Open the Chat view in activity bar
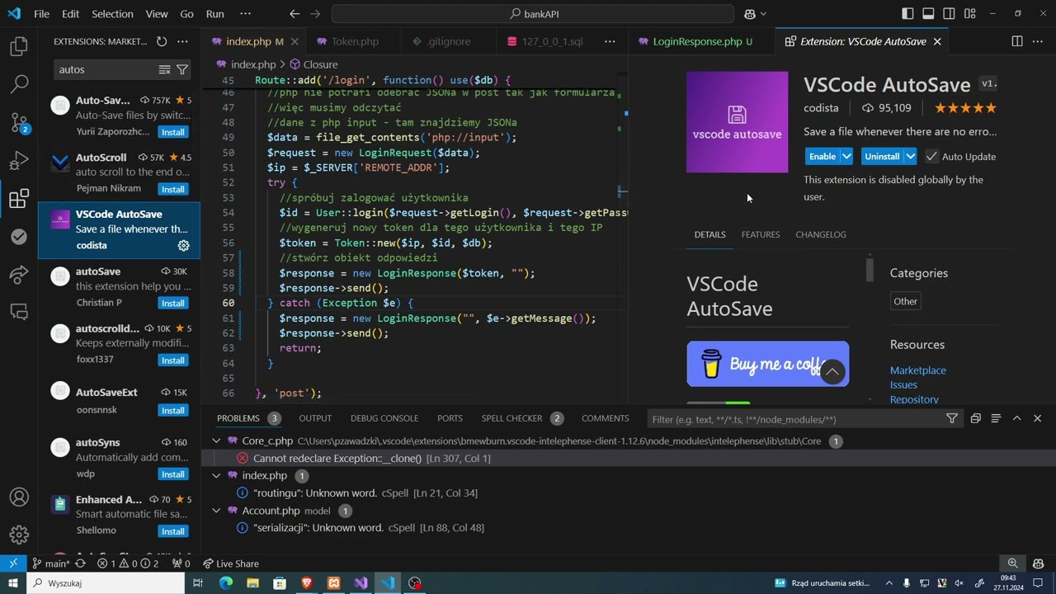This screenshot has height=594, width=1056. [19, 312]
